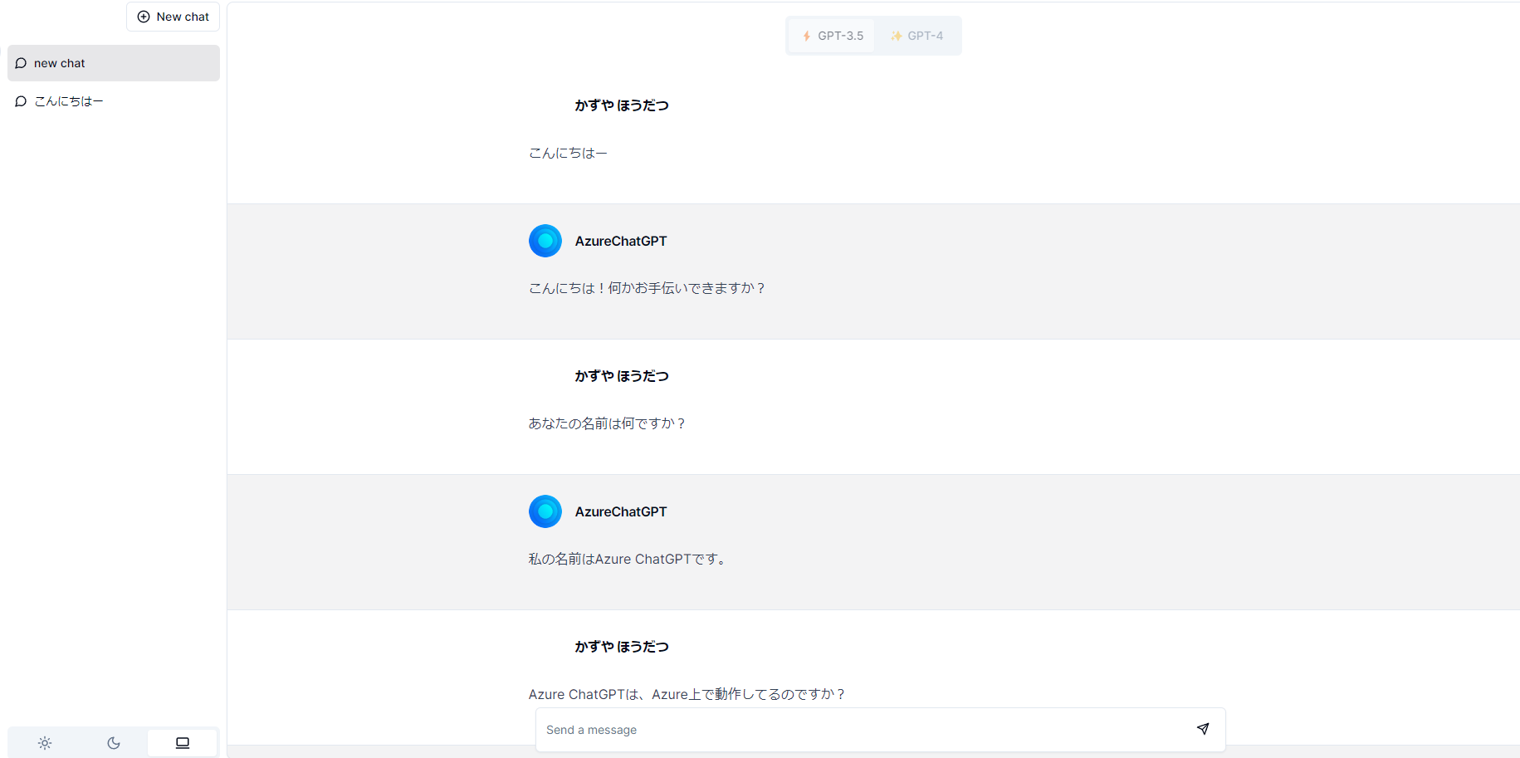
Task: Click the AzureChatGPT avatar above こんにちは！ reply
Action: pos(545,241)
